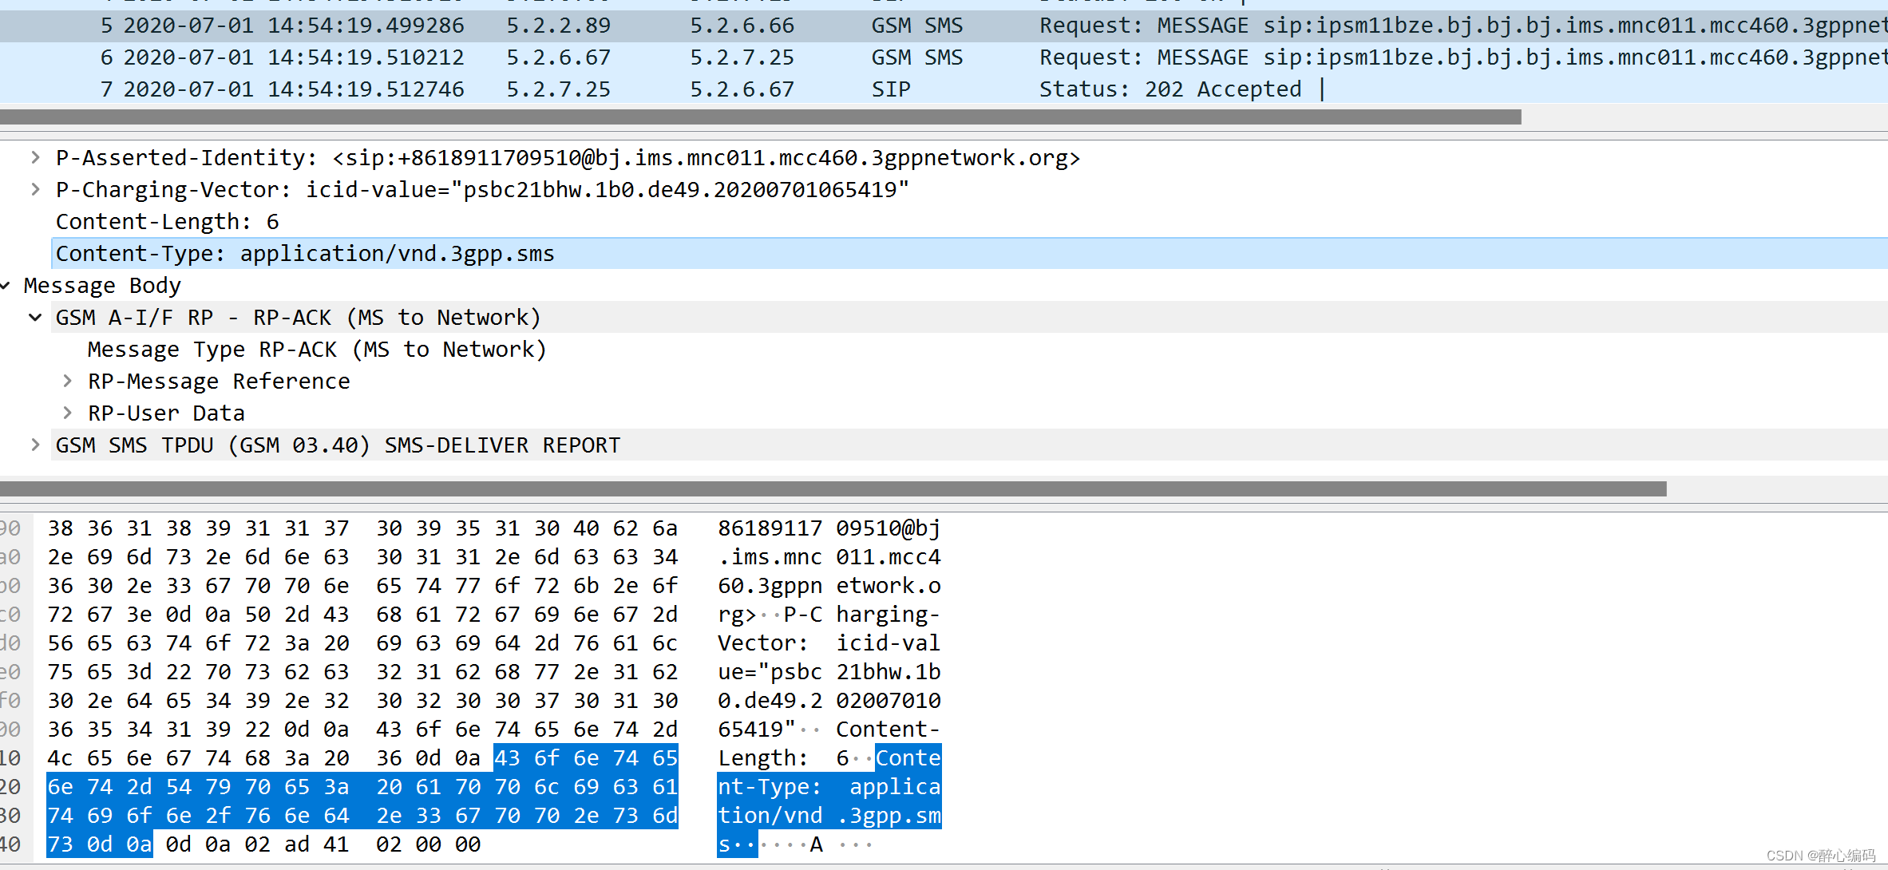1888x870 pixels.
Task: Click ASCII text 'ue="psbc' in hex pane
Action: [x=770, y=671]
